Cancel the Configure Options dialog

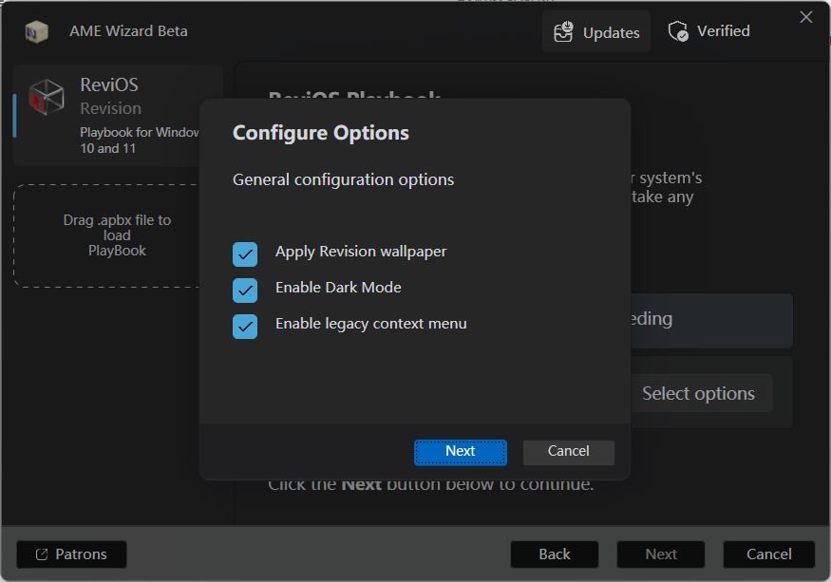point(568,452)
